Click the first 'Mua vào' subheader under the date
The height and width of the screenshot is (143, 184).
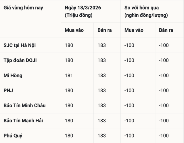coord(74,30)
